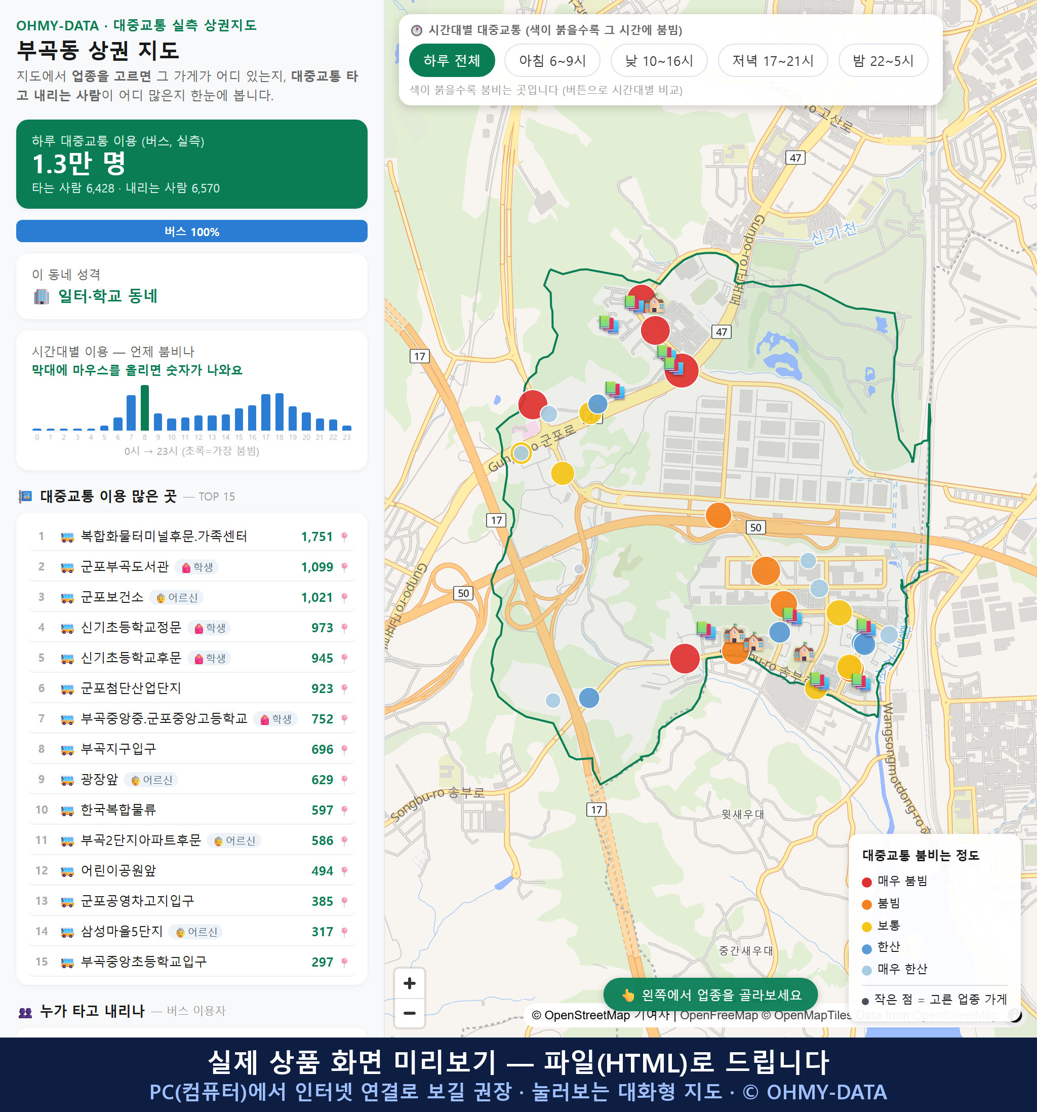Click bus icon in 군포공영차고지입구 row
The width and height of the screenshot is (1037, 1112).
click(67, 902)
